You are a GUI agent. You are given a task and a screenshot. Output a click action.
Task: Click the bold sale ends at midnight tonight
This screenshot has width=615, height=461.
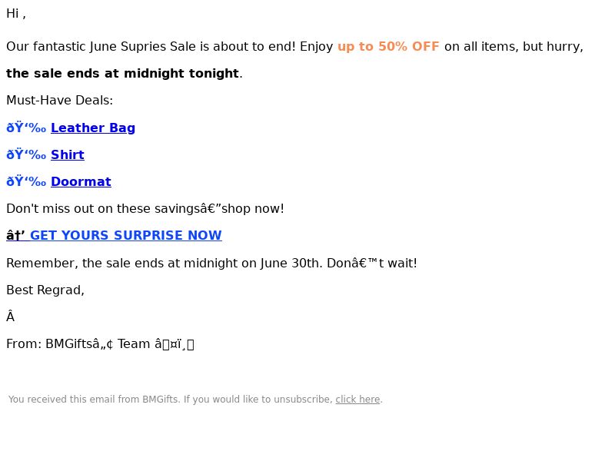point(122,74)
